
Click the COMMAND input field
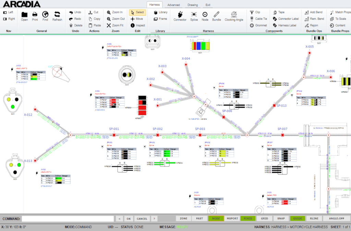pos(68,219)
